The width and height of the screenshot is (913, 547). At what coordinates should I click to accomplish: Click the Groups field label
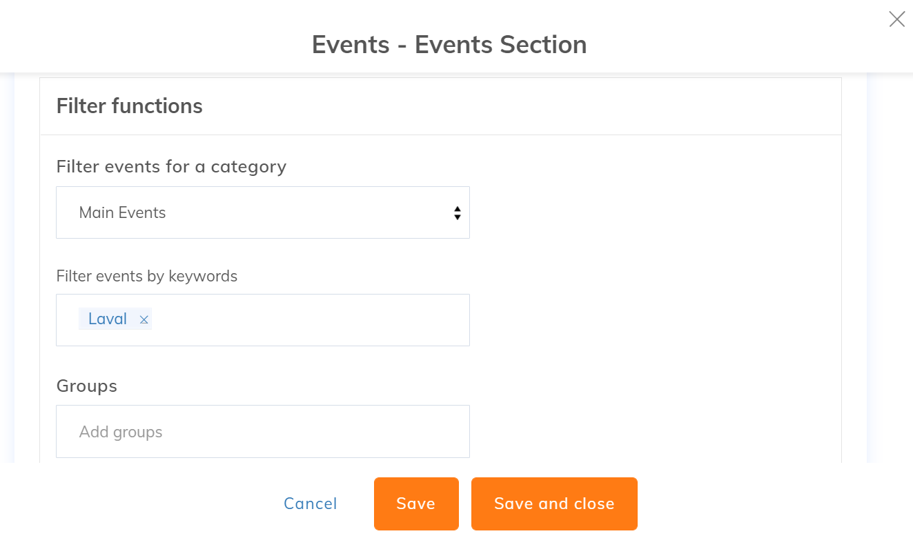click(x=86, y=386)
